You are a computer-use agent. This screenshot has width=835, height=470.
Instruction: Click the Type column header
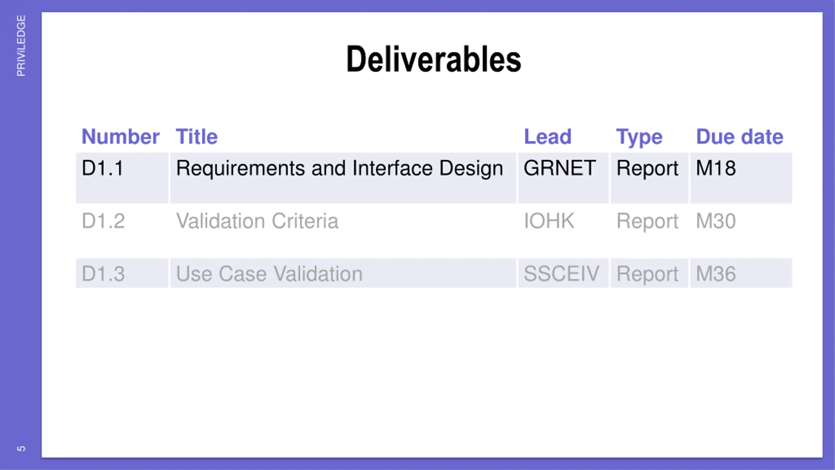coord(639,136)
